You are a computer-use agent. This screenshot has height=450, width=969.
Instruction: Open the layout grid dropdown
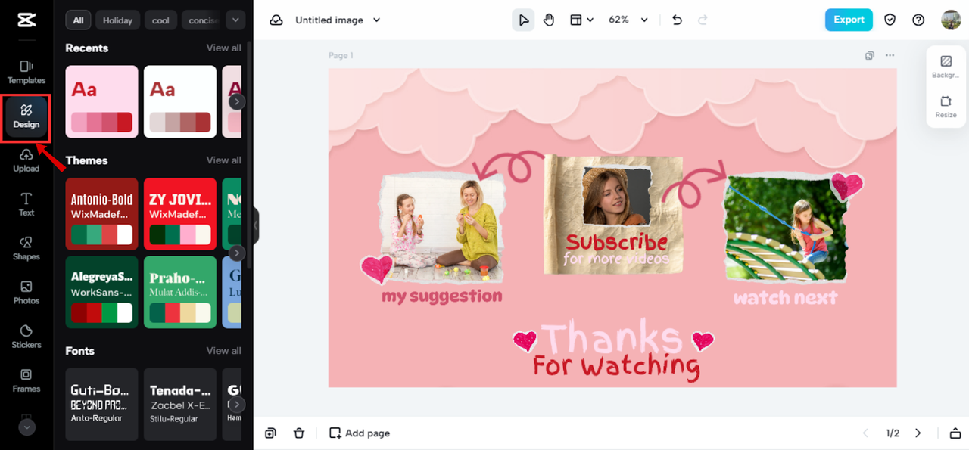click(x=581, y=20)
